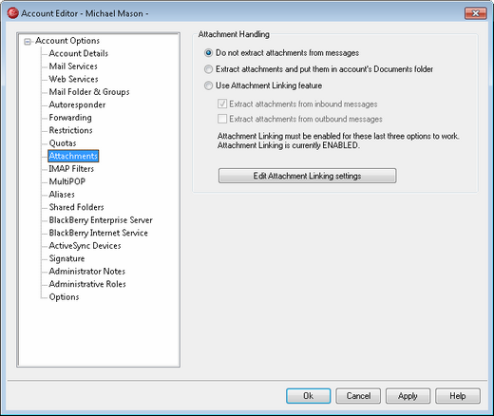Open the Account Details page
This screenshot has height=416, width=494.
coord(79,53)
